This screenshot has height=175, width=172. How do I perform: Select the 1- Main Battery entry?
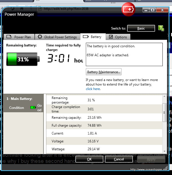[19, 99]
